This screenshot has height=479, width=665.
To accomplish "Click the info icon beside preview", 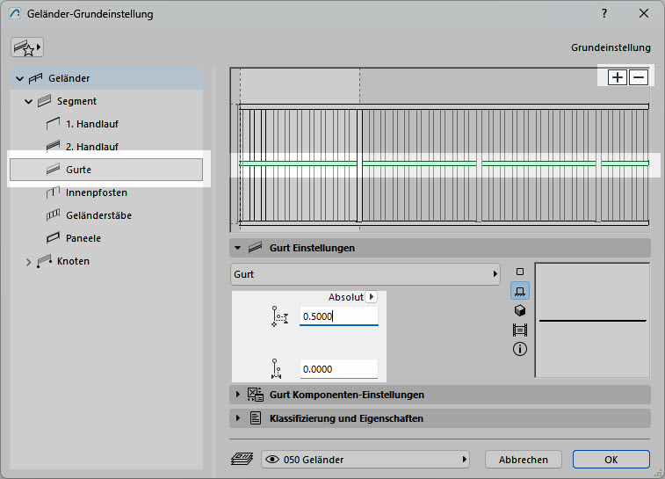I will [519, 349].
